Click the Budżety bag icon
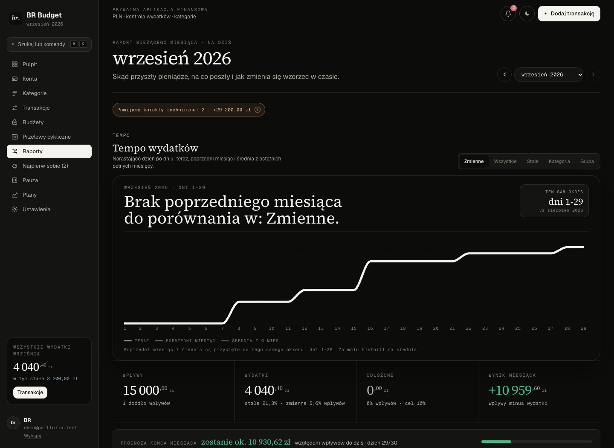This screenshot has height=448, width=614. pyautogui.click(x=14, y=122)
